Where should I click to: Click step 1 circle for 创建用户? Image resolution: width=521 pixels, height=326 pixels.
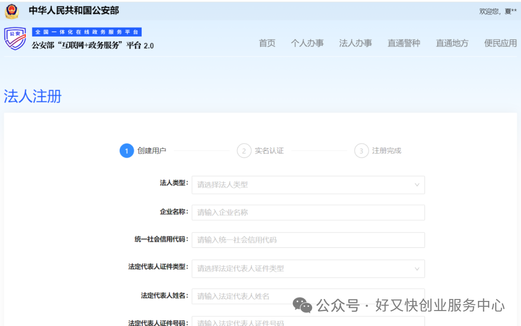click(x=126, y=151)
